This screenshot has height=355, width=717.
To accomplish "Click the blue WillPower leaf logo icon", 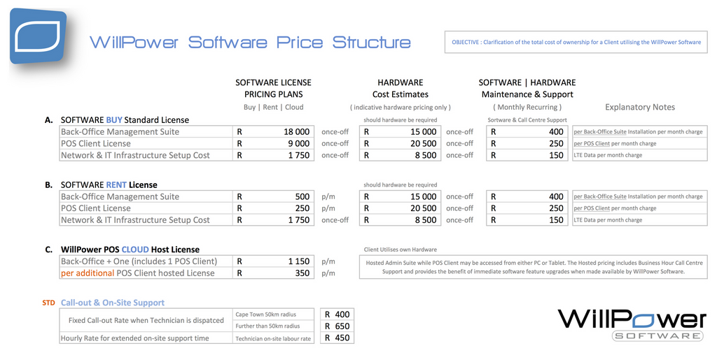I will pyautogui.click(x=39, y=36).
